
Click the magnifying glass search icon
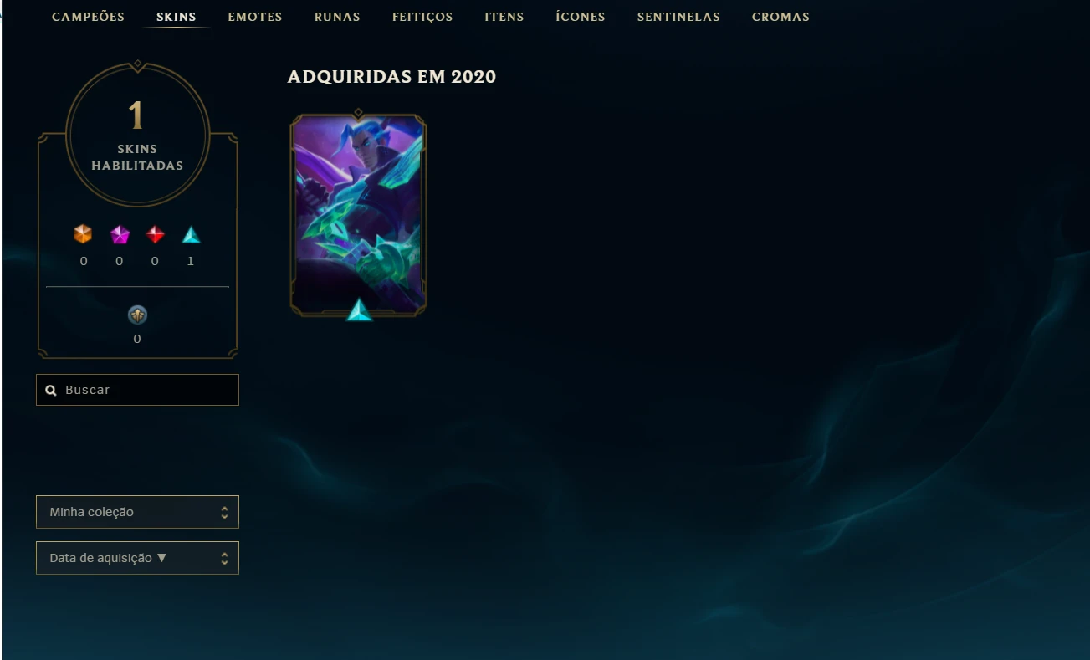coord(51,390)
